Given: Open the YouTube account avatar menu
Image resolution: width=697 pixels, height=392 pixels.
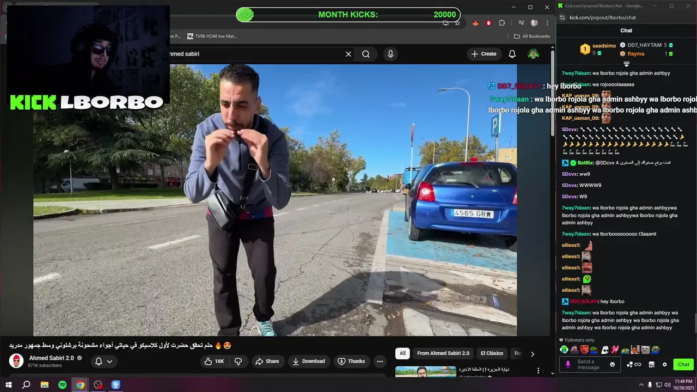Looking at the screenshot, I should coord(533,54).
